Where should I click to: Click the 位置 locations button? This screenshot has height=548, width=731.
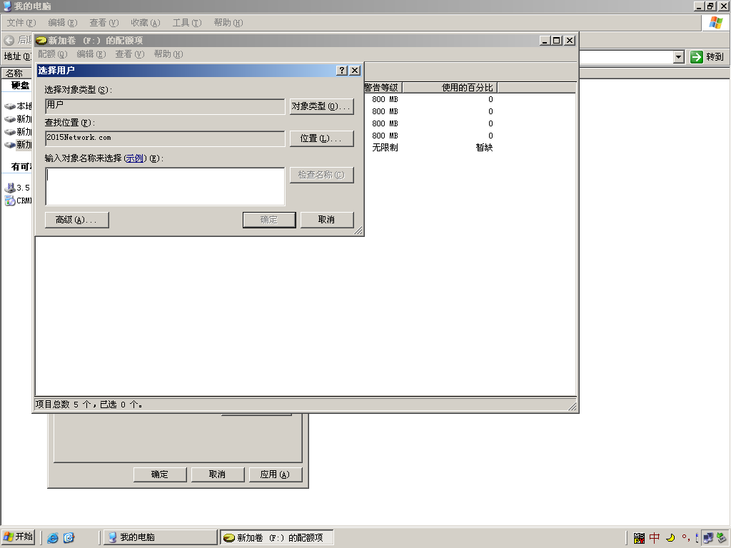(322, 138)
